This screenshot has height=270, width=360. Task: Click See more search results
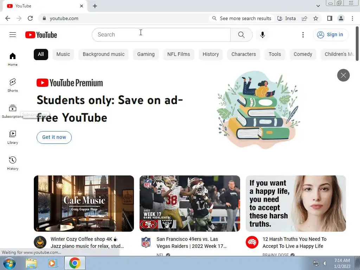click(242, 18)
